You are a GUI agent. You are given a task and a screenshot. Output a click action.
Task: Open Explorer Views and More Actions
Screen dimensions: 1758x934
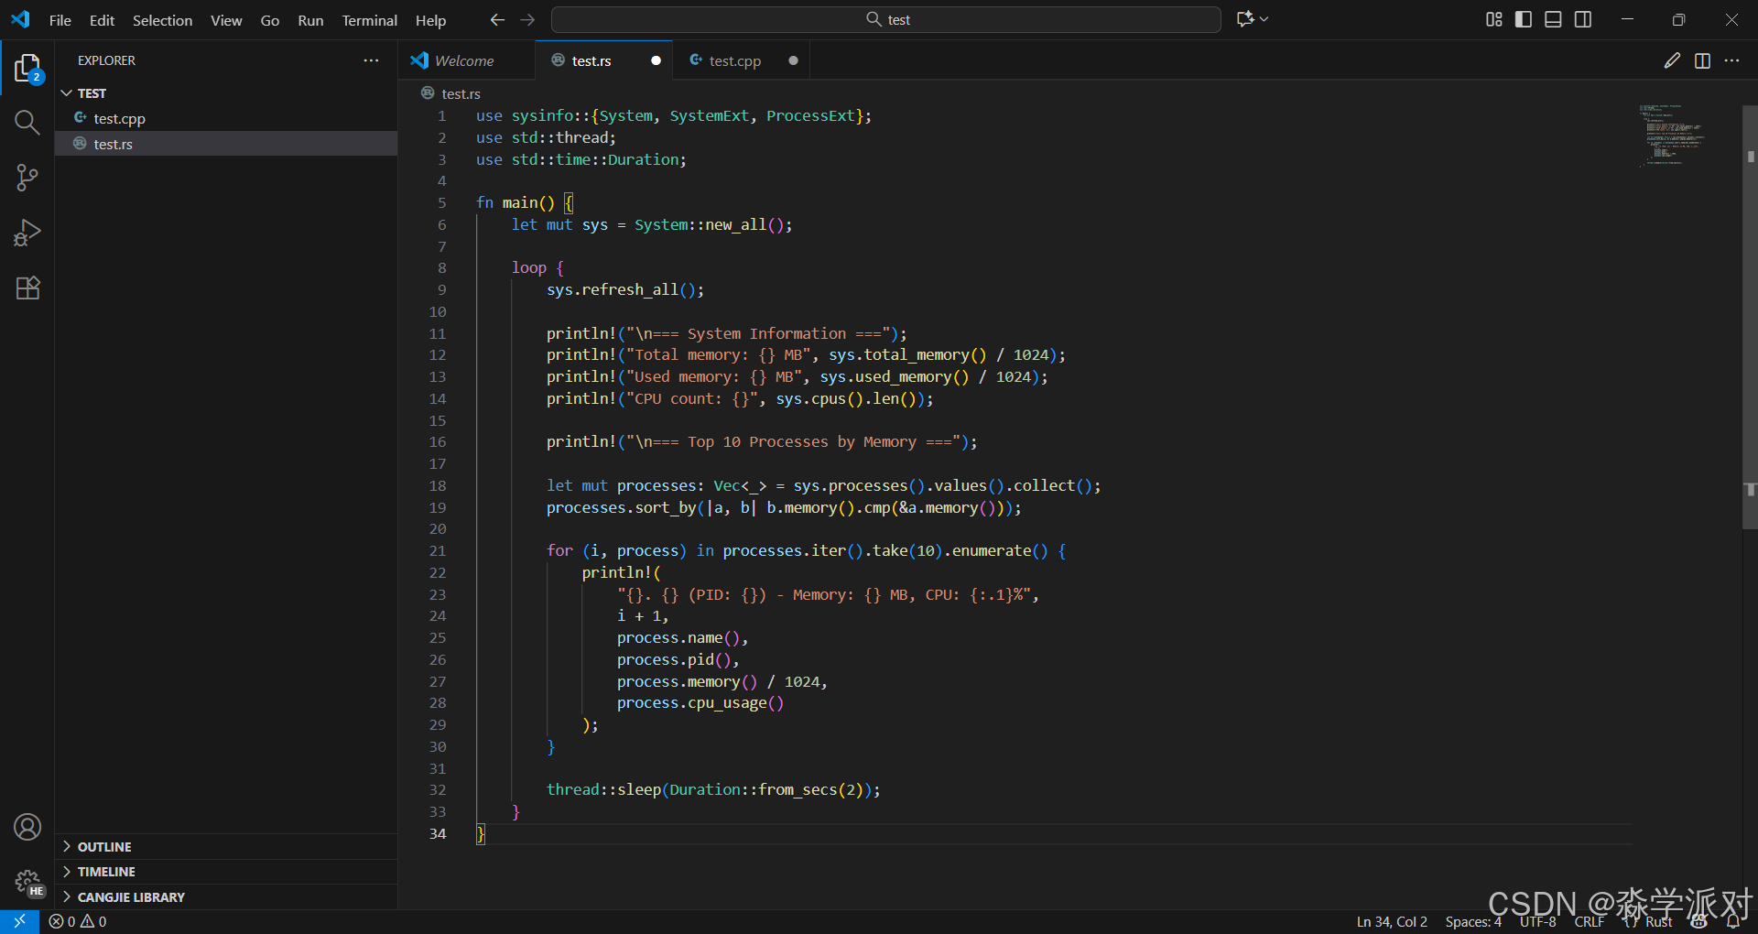(x=371, y=60)
